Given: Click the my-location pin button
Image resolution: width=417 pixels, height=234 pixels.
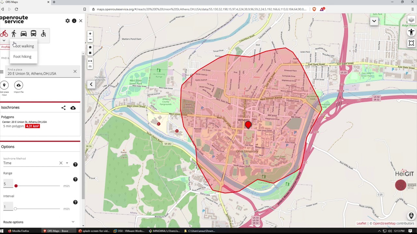Looking at the screenshot, I should [x=411, y=216].
